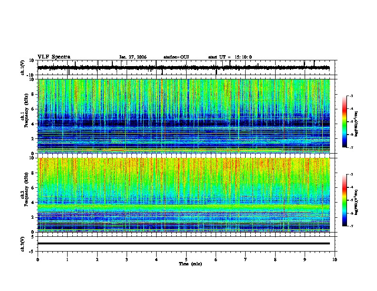This screenshot has height=291, width=377.
Task: Click the 'Time (min)' x-axis label
Action: [190, 264]
